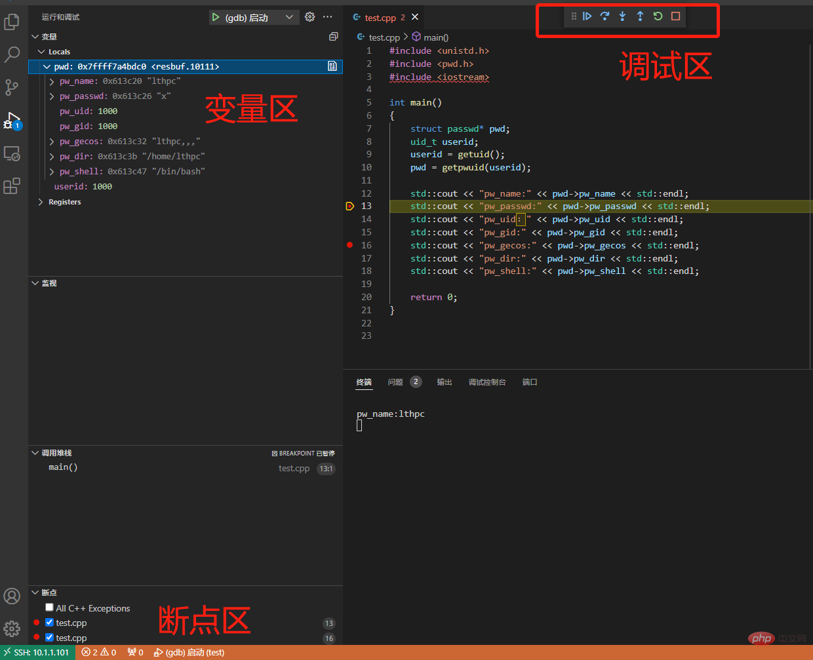The width and height of the screenshot is (813, 660).
Task: Click the Continue debug button
Action: [587, 16]
